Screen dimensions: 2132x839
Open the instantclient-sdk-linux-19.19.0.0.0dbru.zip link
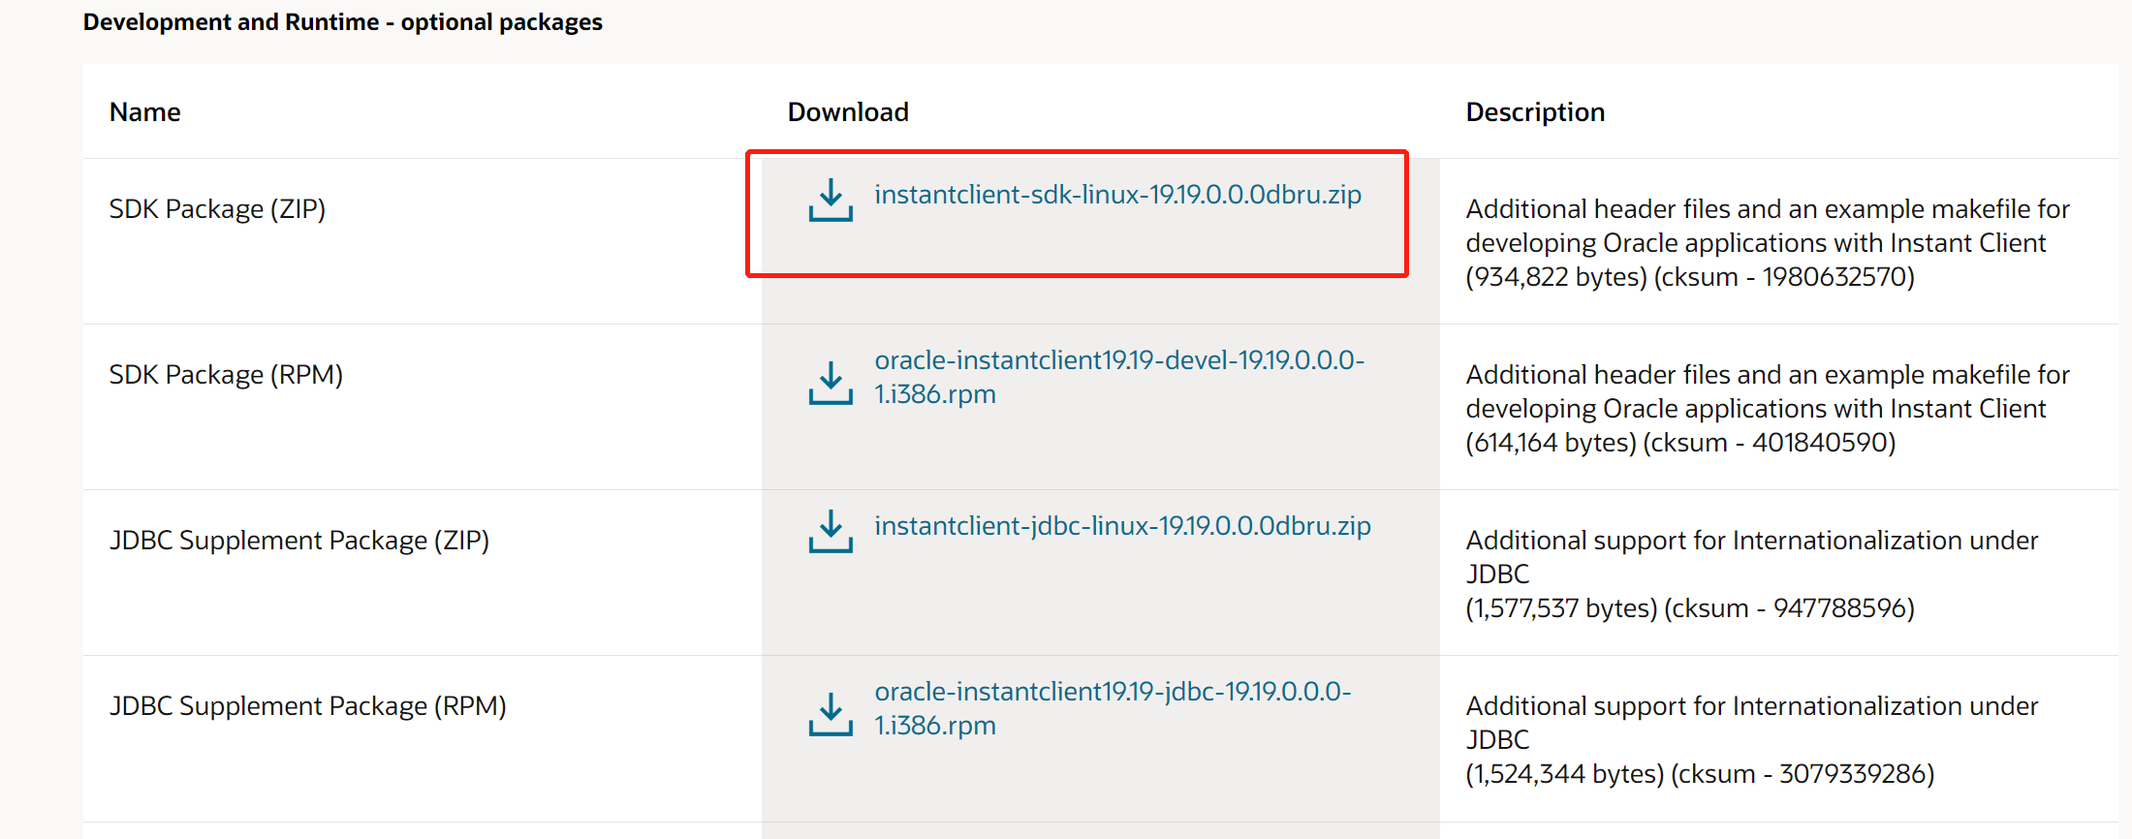1116,194
